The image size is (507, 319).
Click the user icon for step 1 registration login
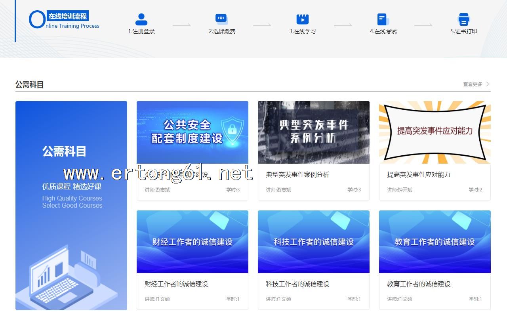point(141,19)
